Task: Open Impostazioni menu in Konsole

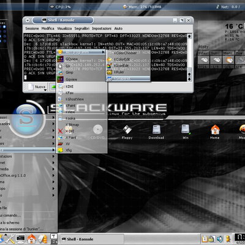Action: [102, 28]
